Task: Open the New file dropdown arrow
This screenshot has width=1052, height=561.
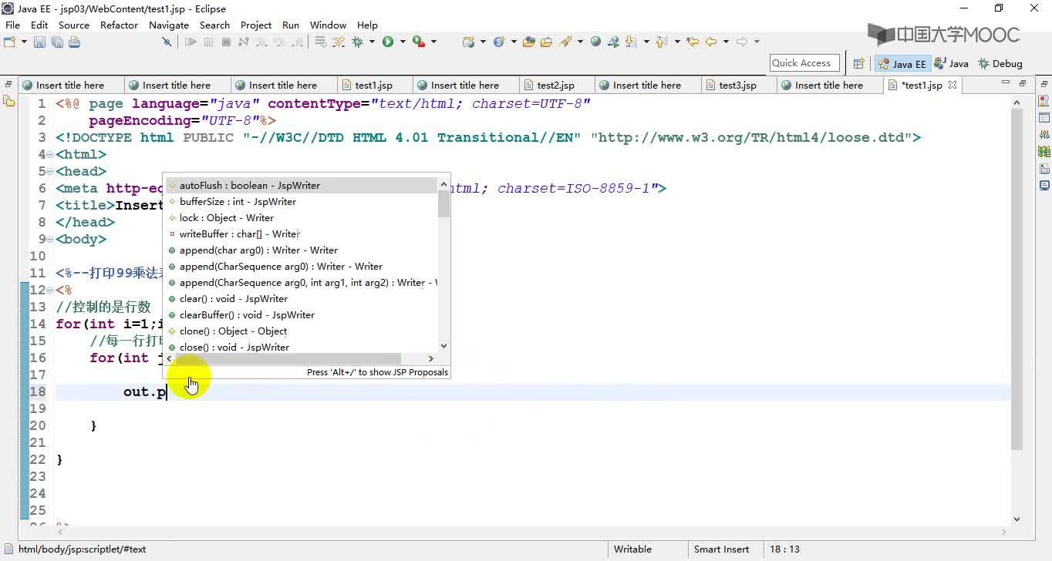Action: [24, 42]
